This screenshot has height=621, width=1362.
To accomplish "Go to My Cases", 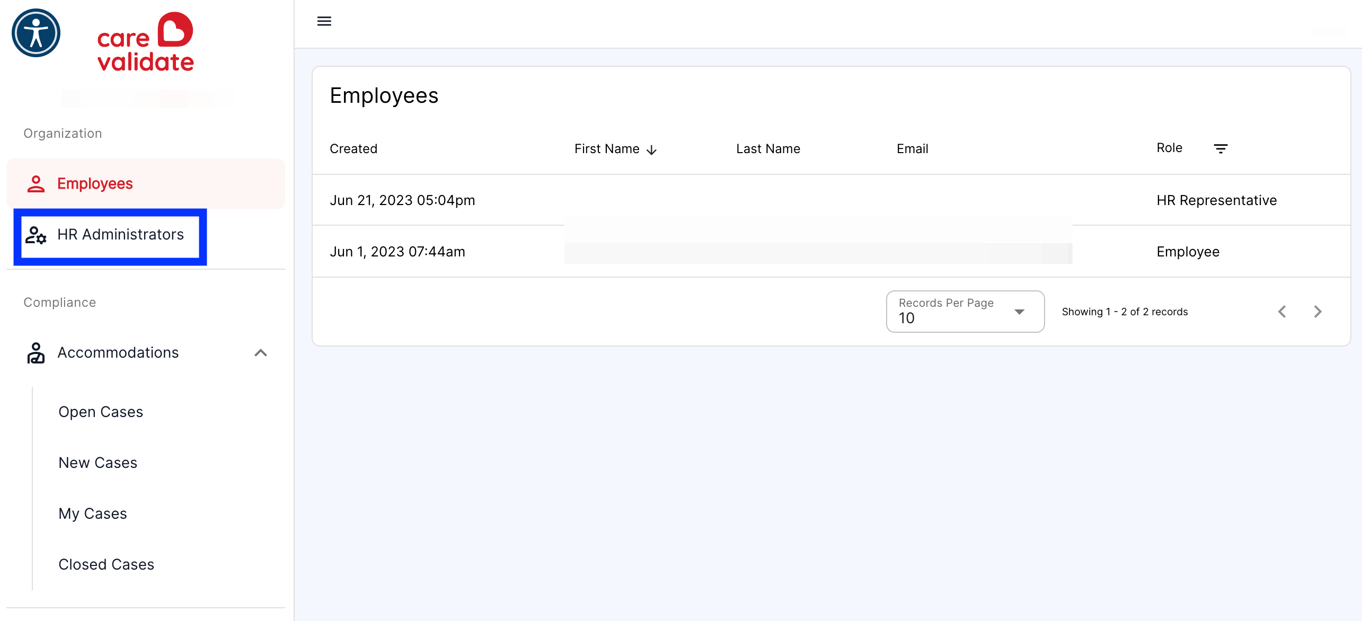I will click(93, 514).
